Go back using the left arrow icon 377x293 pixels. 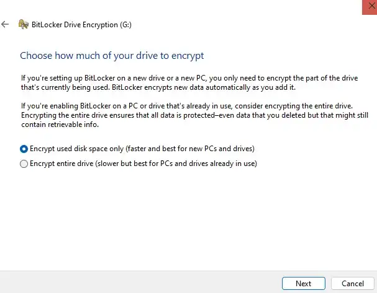[x=5, y=24]
